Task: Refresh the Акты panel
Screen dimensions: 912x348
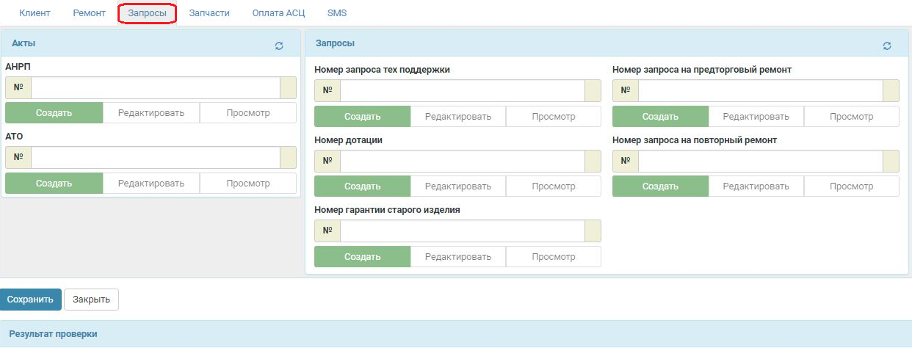Action: coord(279,46)
